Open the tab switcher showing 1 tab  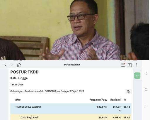pos(130,65)
